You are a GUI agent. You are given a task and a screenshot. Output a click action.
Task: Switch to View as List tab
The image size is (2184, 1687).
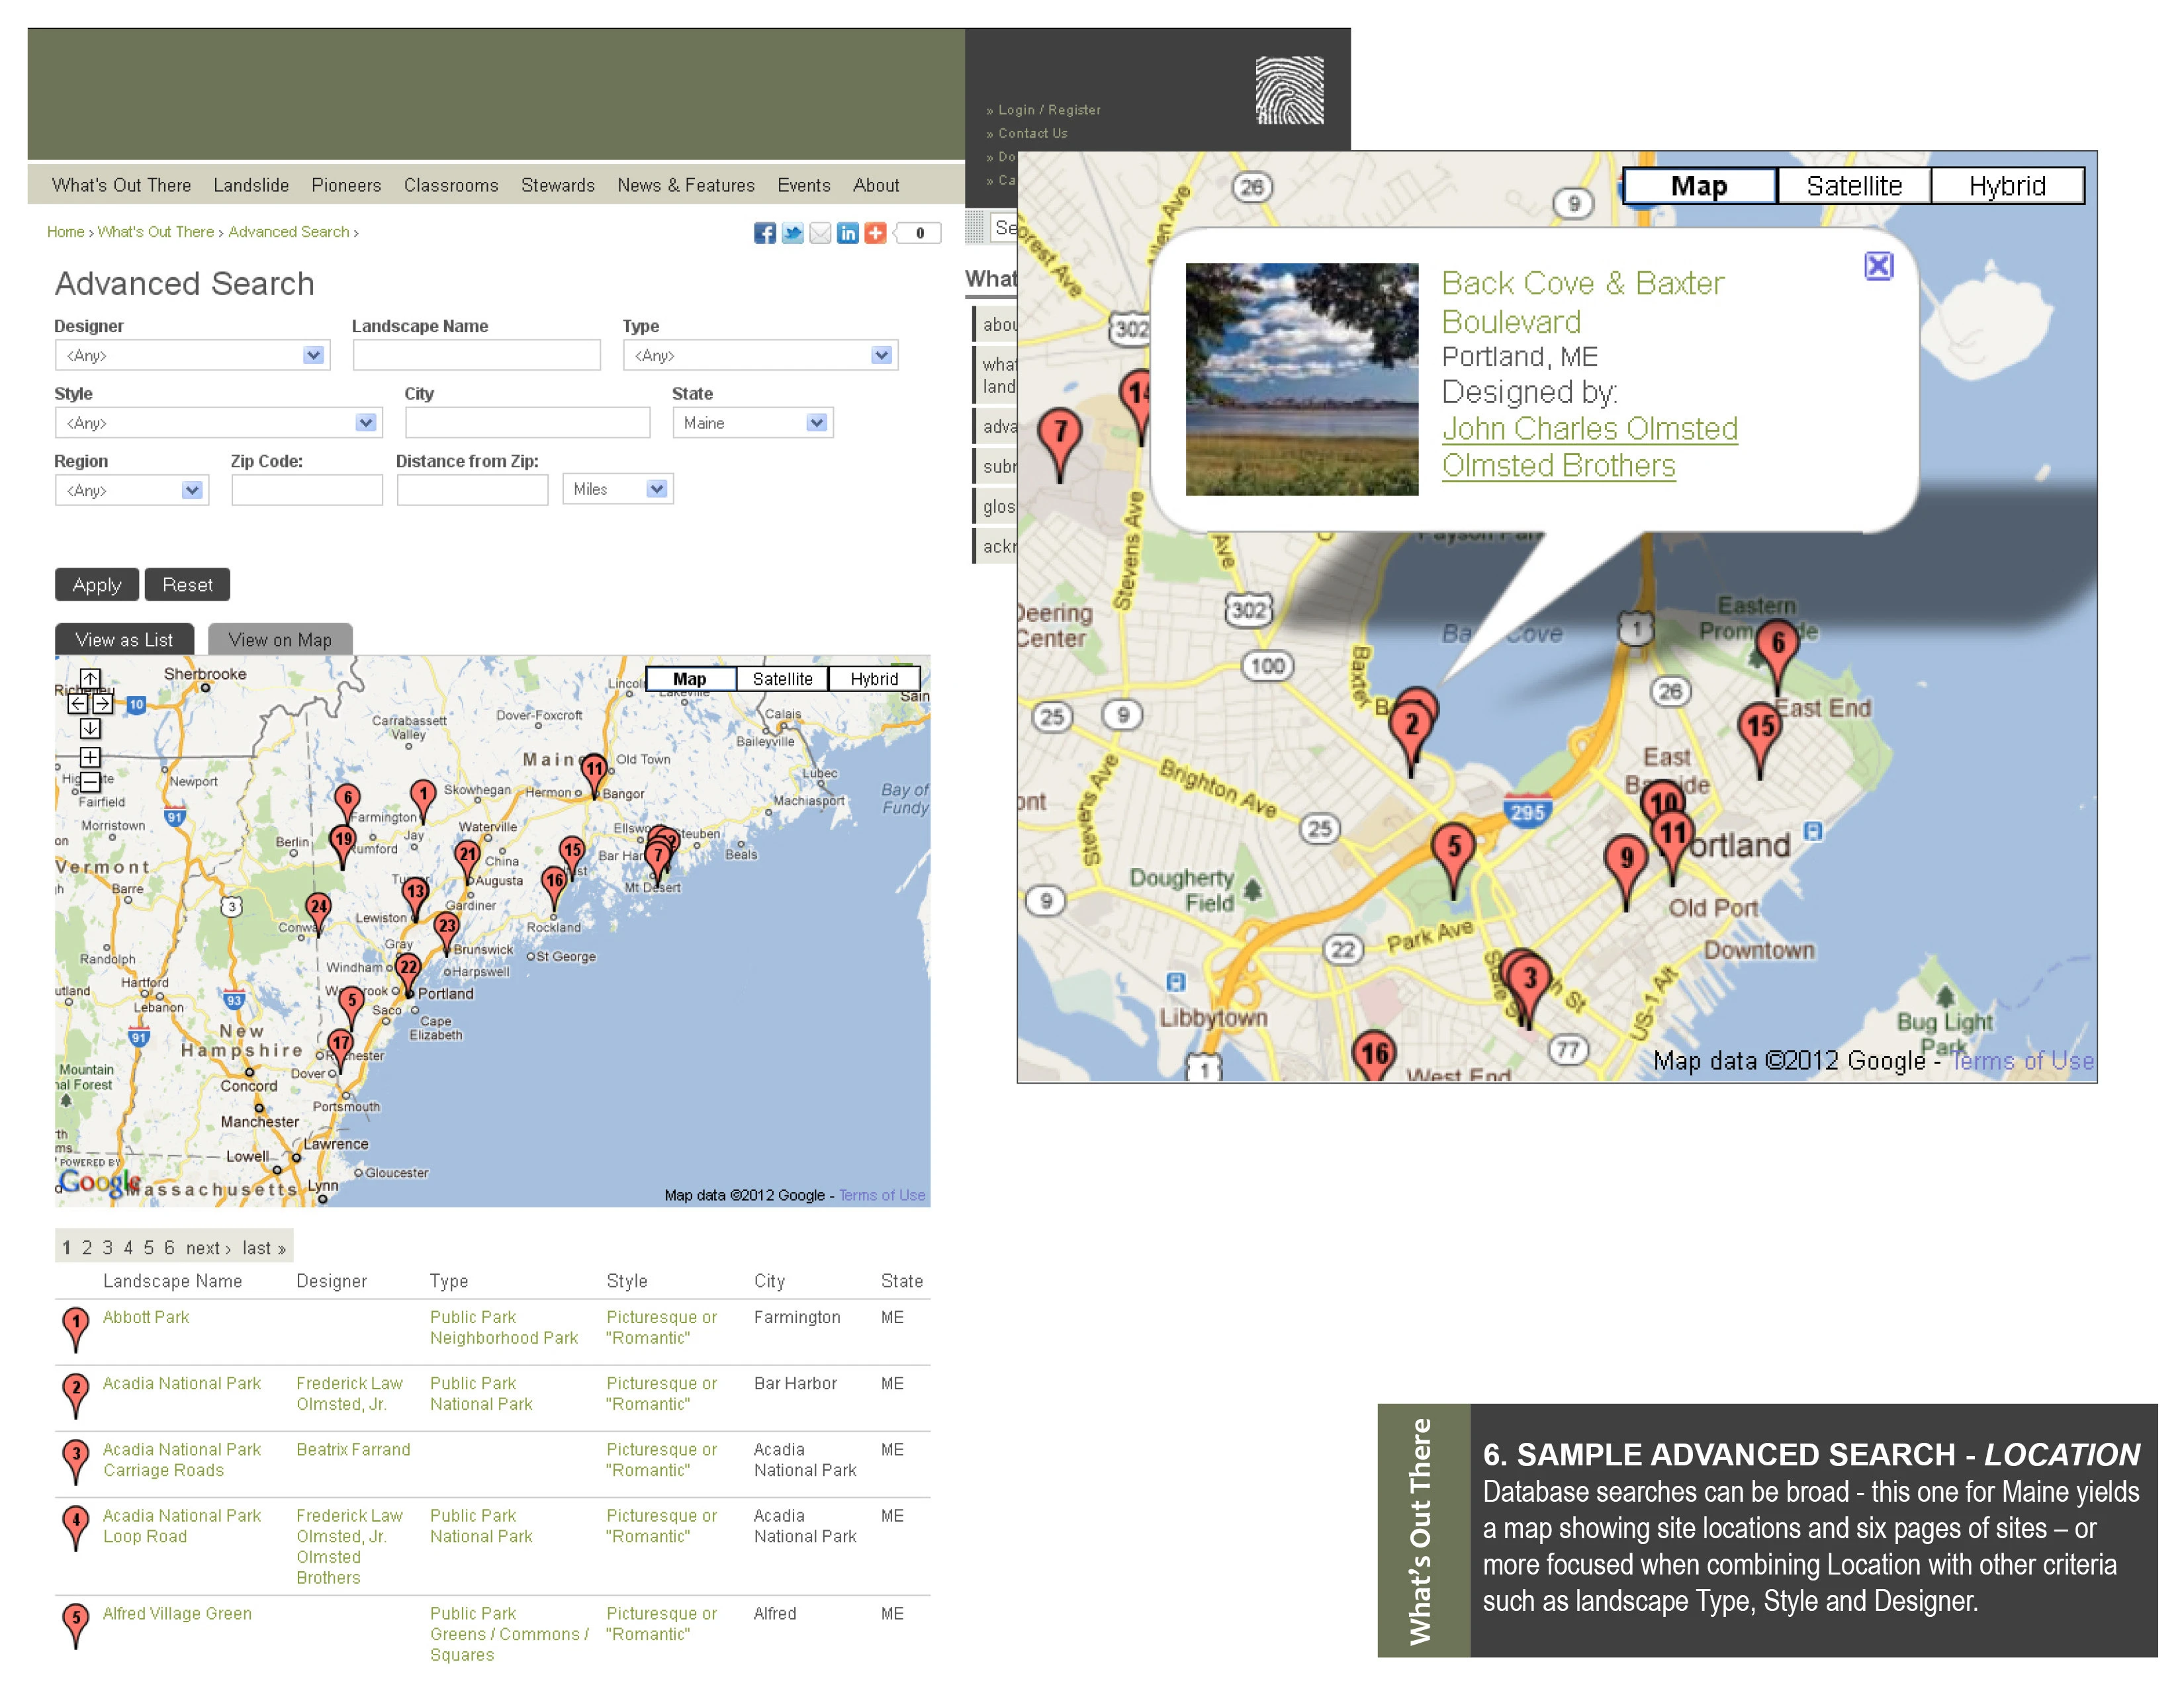pos(124,640)
